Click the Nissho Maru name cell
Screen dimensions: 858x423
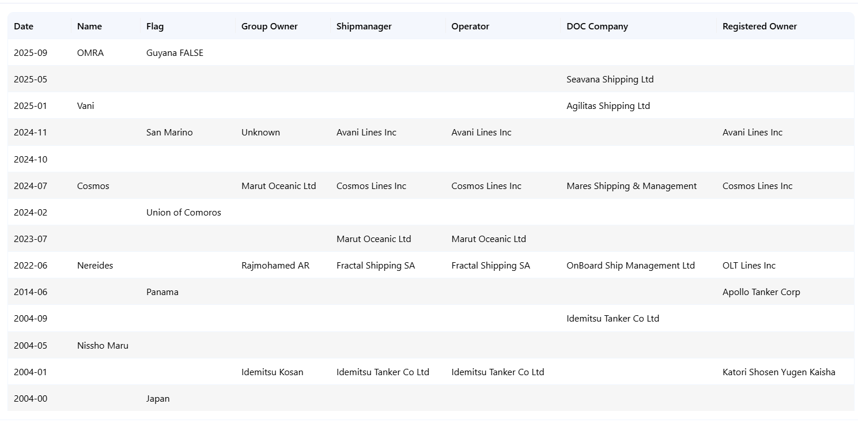click(103, 346)
